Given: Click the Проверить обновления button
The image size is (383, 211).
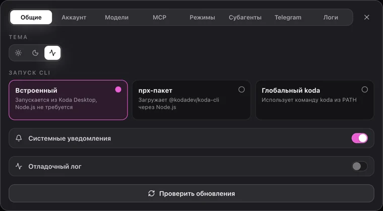Looking at the screenshot, I should (191, 193).
